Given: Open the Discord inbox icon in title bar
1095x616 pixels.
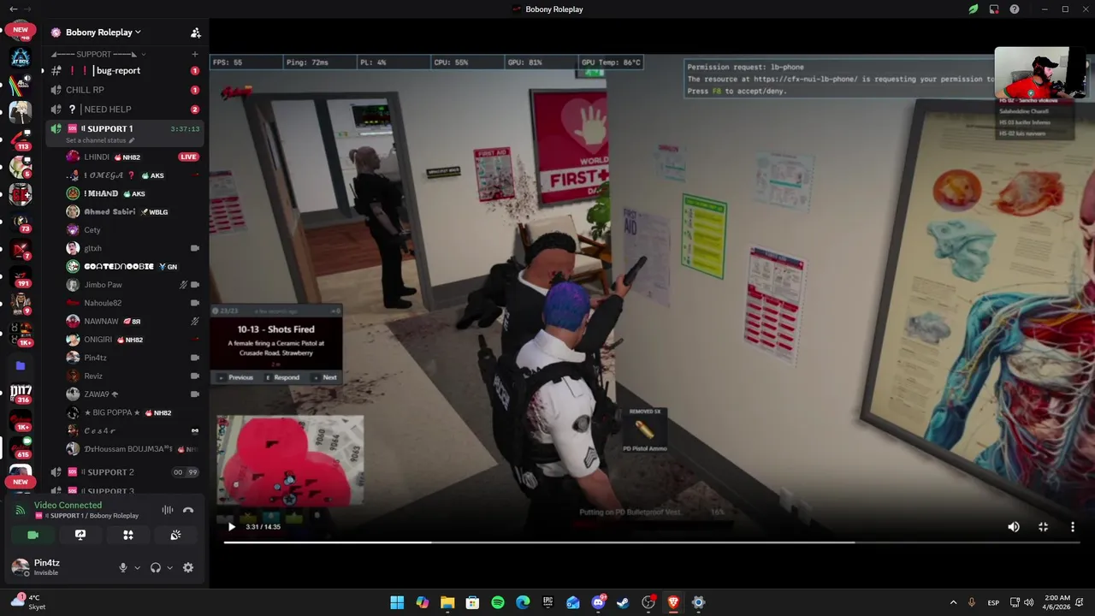Looking at the screenshot, I should (x=993, y=9).
